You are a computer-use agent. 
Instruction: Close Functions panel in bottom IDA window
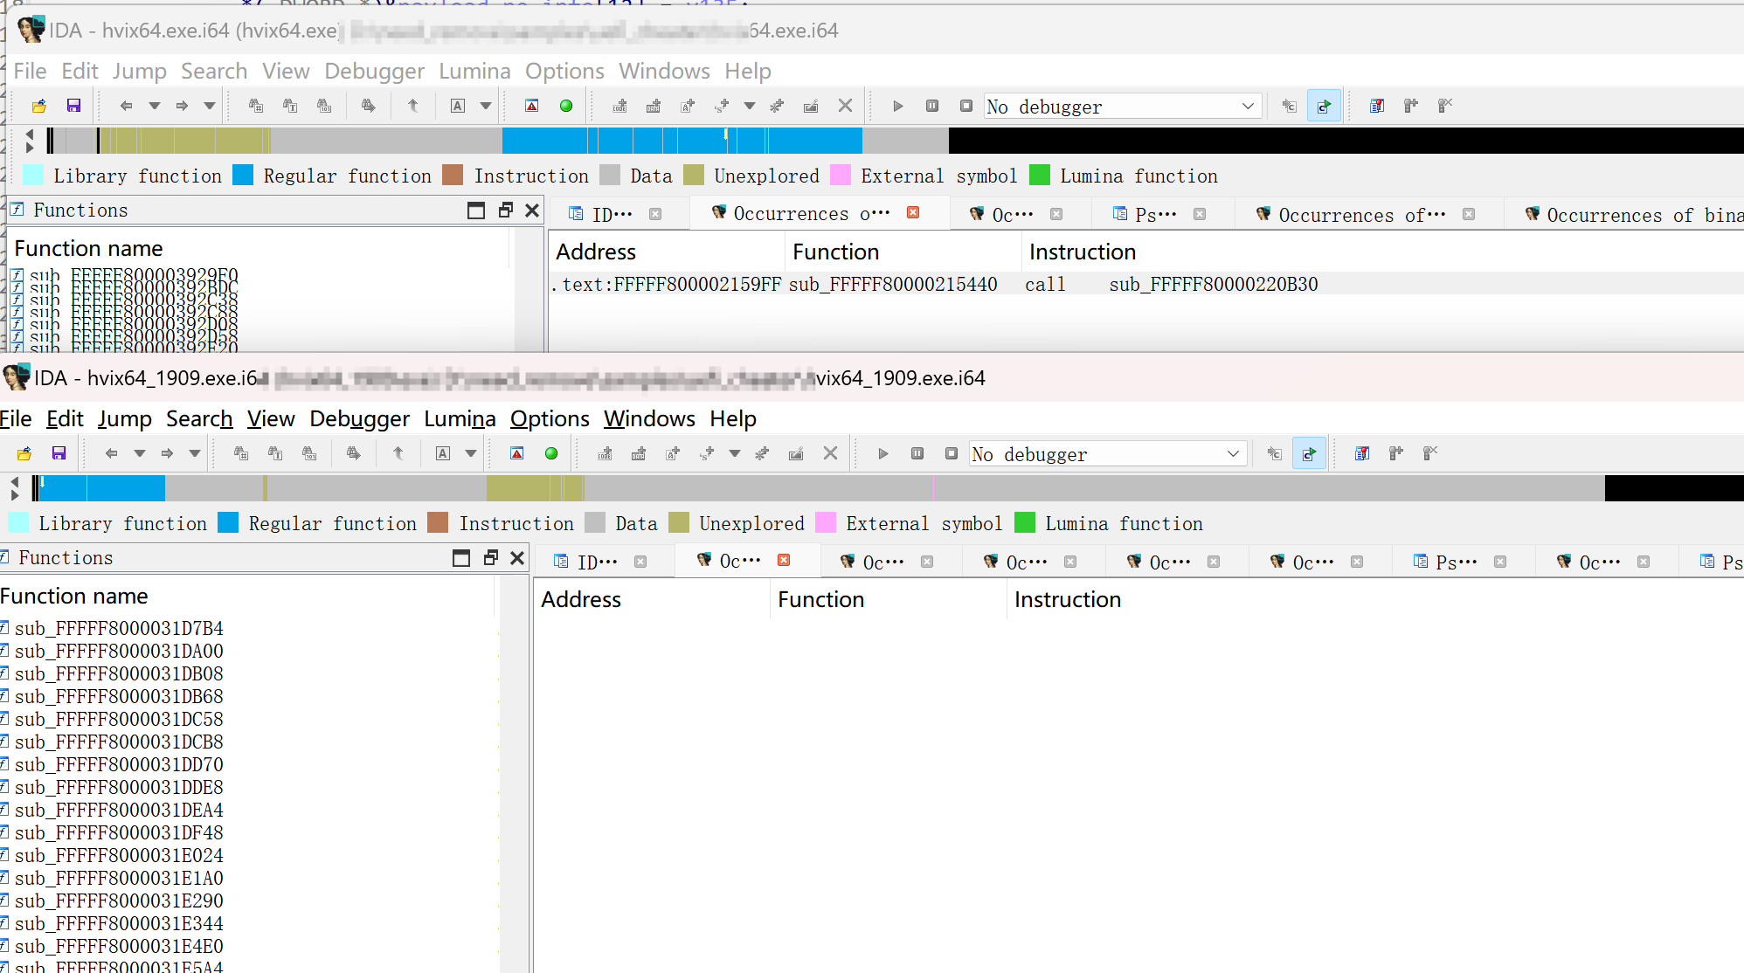pyautogui.click(x=517, y=558)
